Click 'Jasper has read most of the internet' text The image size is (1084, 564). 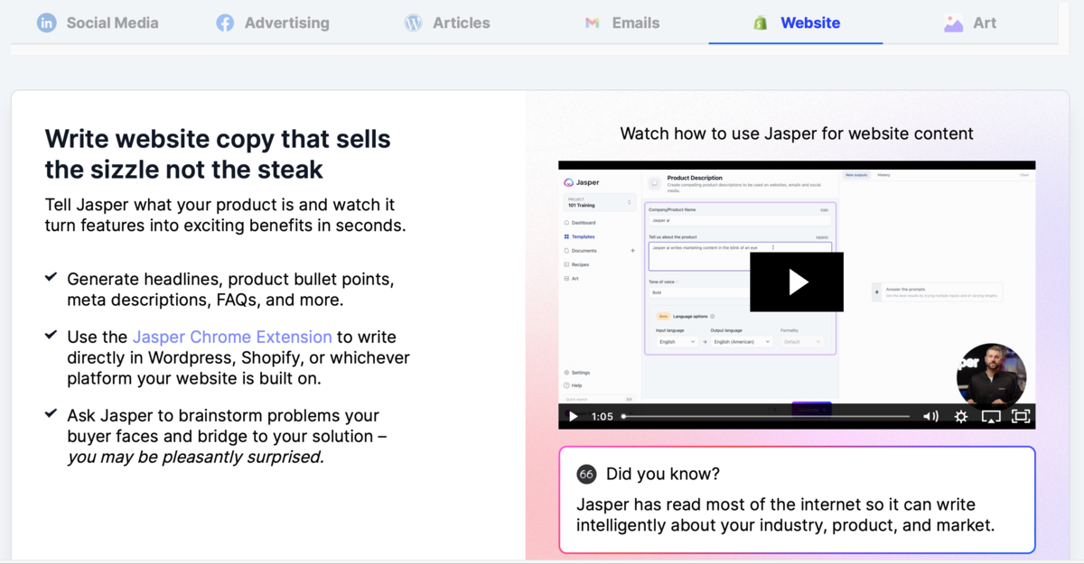coord(786,514)
